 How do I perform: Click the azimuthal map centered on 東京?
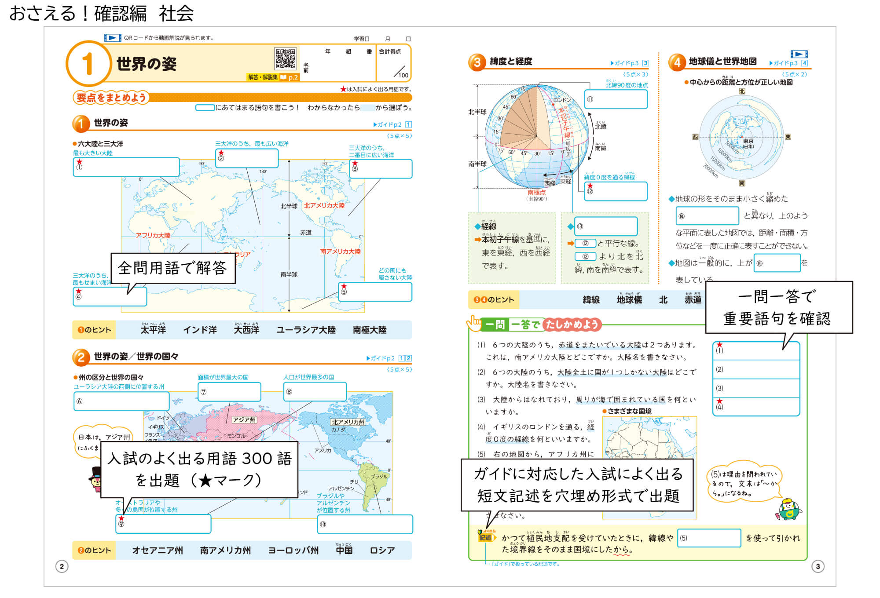[742, 137]
